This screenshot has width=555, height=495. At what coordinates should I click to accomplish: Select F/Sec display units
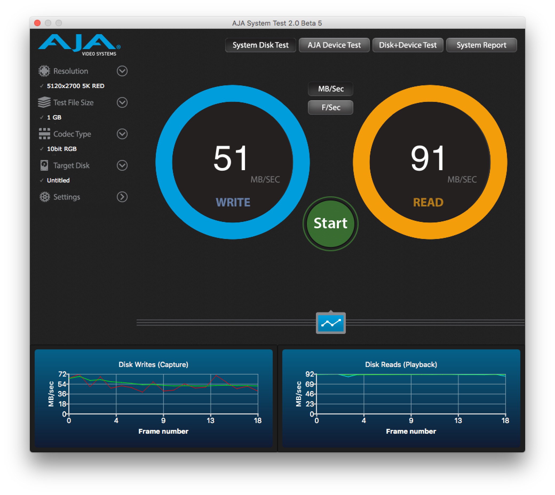click(x=331, y=107)
